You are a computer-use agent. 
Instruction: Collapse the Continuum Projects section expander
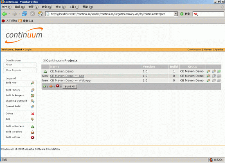44,60
